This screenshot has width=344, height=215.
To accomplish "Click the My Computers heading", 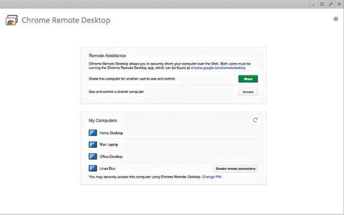I will (103, 120).
